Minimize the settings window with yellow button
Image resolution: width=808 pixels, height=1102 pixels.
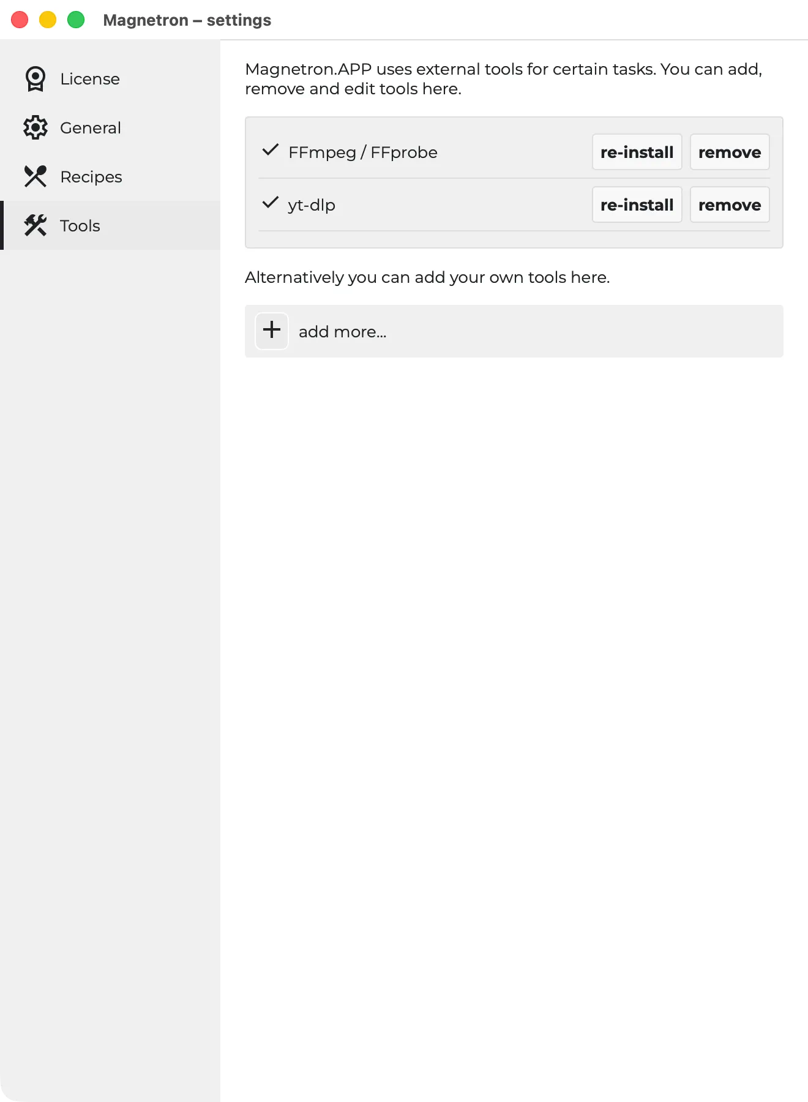click(x=48, y=20)
